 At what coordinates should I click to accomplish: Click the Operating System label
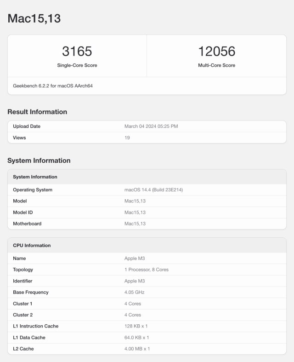pos(33,190)
